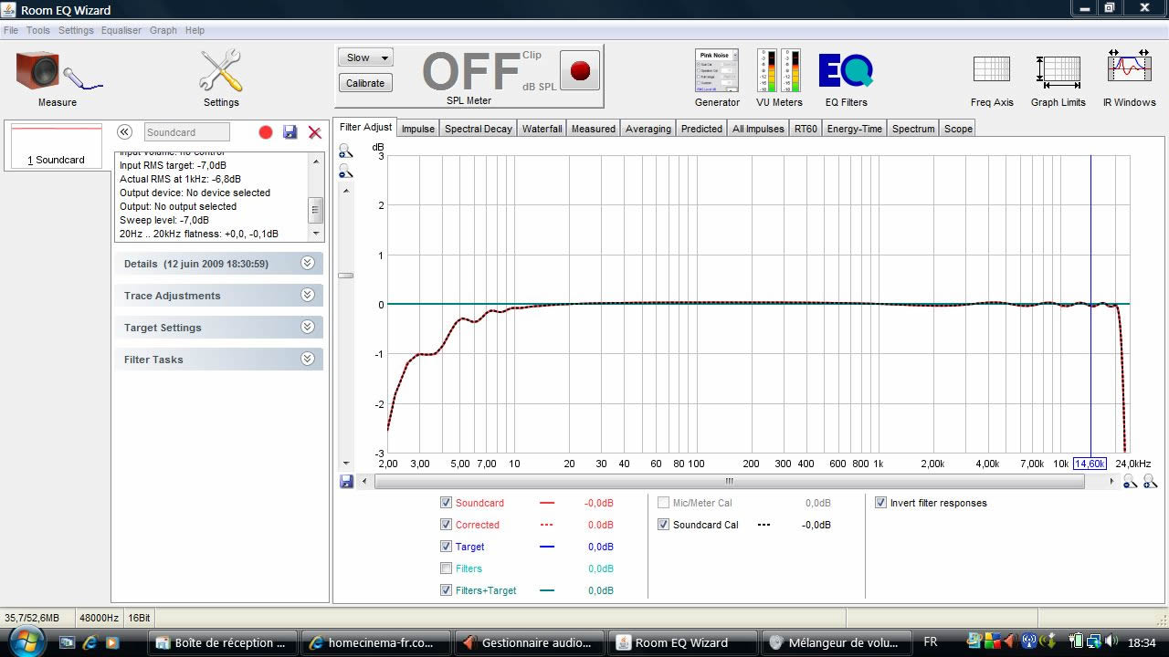This screenshot has height=657, width=1169.
Task: Toggle the Corrected trace checkbox
Action: (x=446, y=525)
